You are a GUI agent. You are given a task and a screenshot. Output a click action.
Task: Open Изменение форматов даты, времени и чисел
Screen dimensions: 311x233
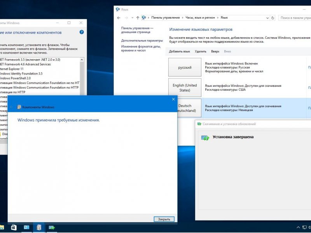point(141,49)
